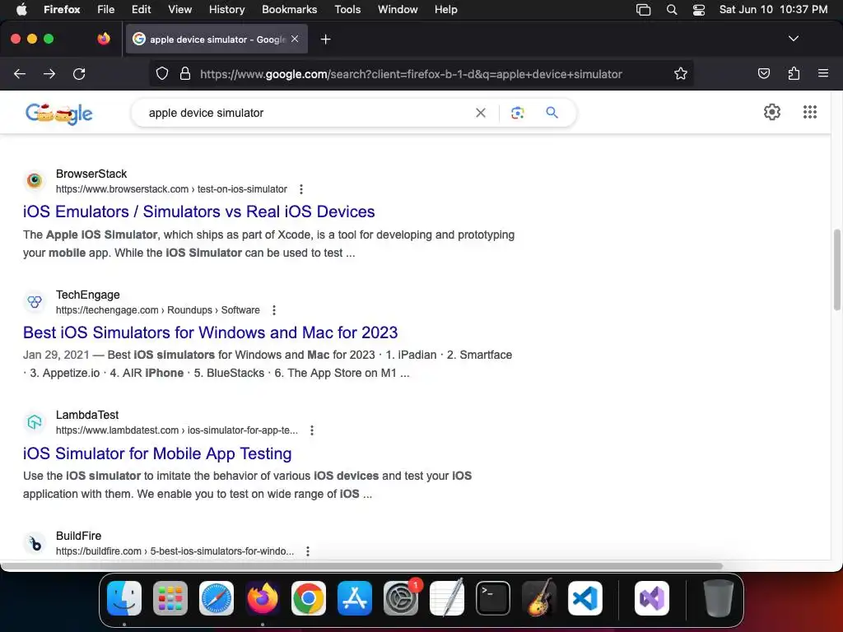Image resolution: width=843 pixels, height=632 pixels.
Task: Click the BrowserStack site favicon
Action: click(35, 180)
